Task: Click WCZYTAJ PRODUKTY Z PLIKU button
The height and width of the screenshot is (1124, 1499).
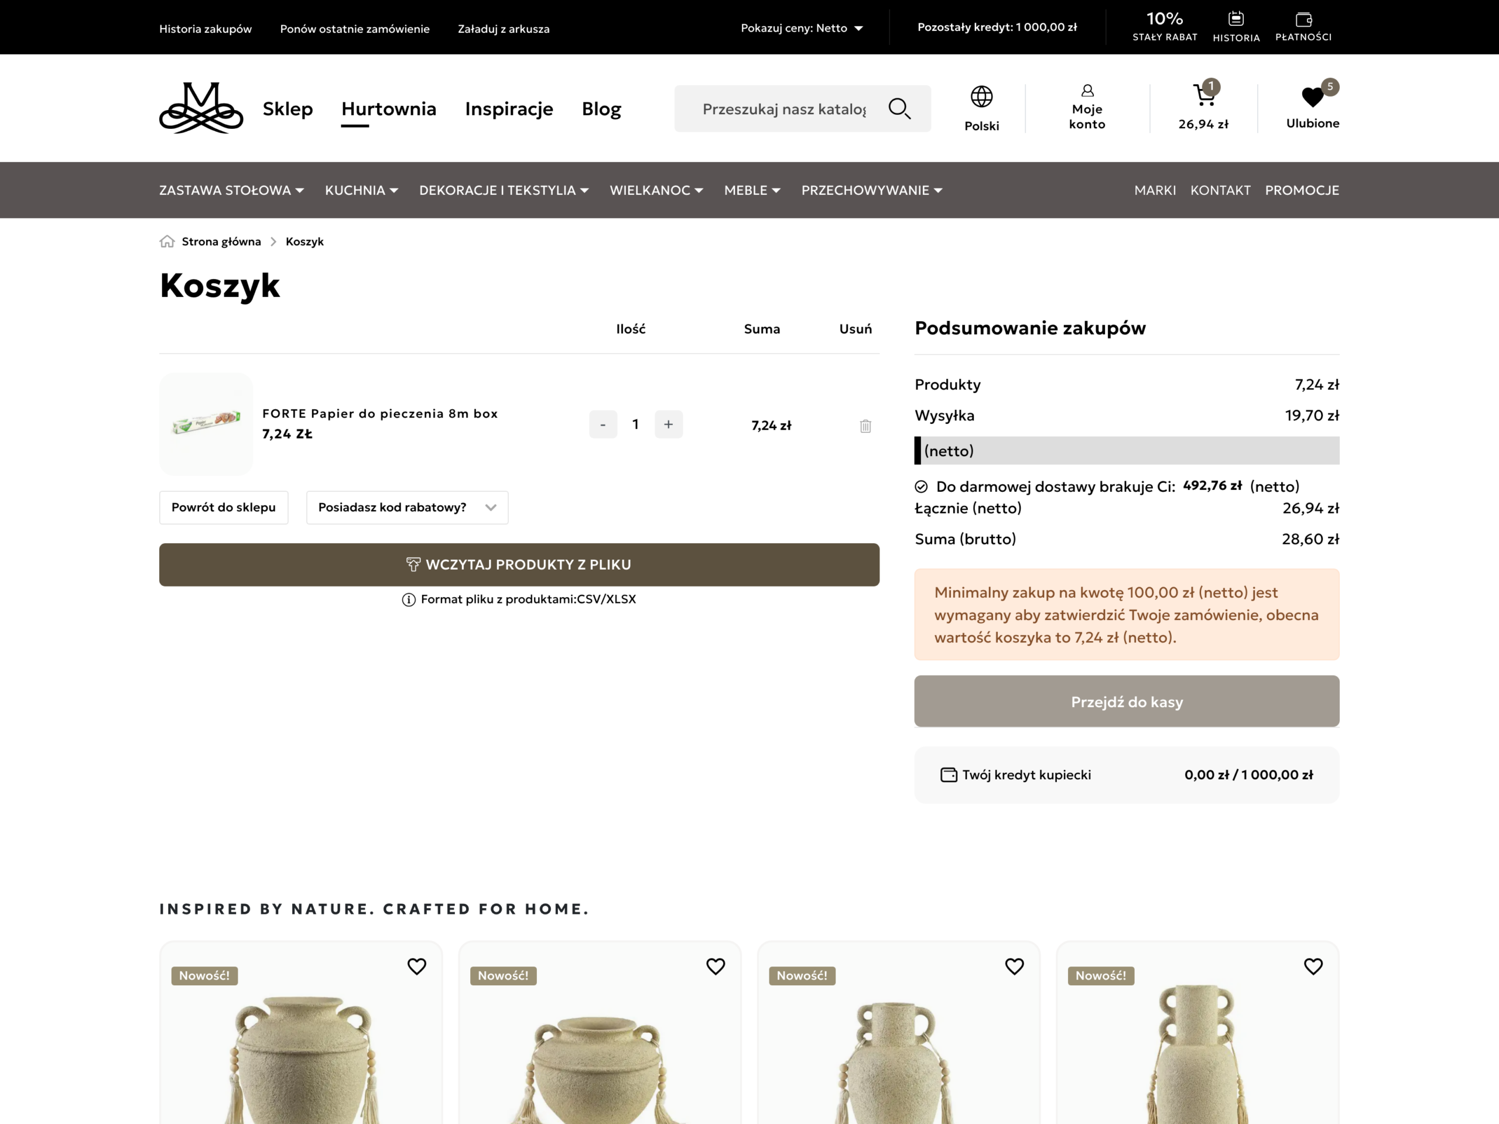Action: 519,564
